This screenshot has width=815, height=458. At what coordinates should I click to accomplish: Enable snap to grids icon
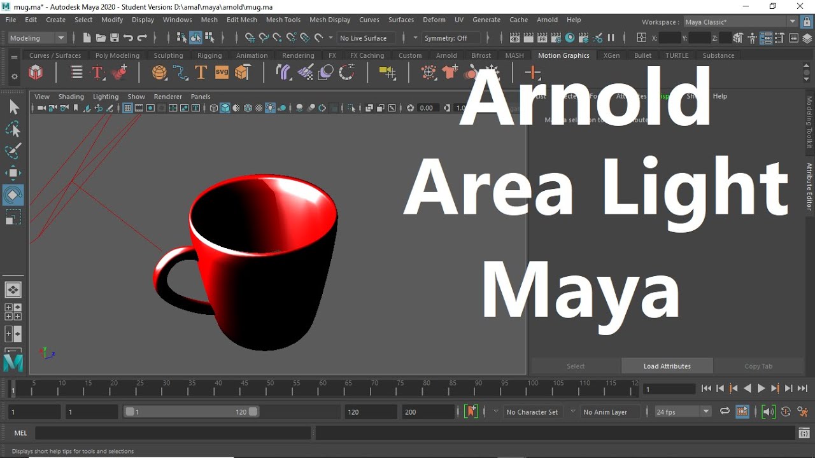click(250, 38)
